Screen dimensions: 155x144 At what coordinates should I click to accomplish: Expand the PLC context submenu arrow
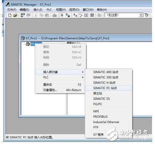pyautogui.click(x=83, y=77)
